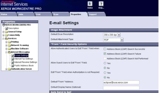Expand the Printing tree node

click(7, 42)
